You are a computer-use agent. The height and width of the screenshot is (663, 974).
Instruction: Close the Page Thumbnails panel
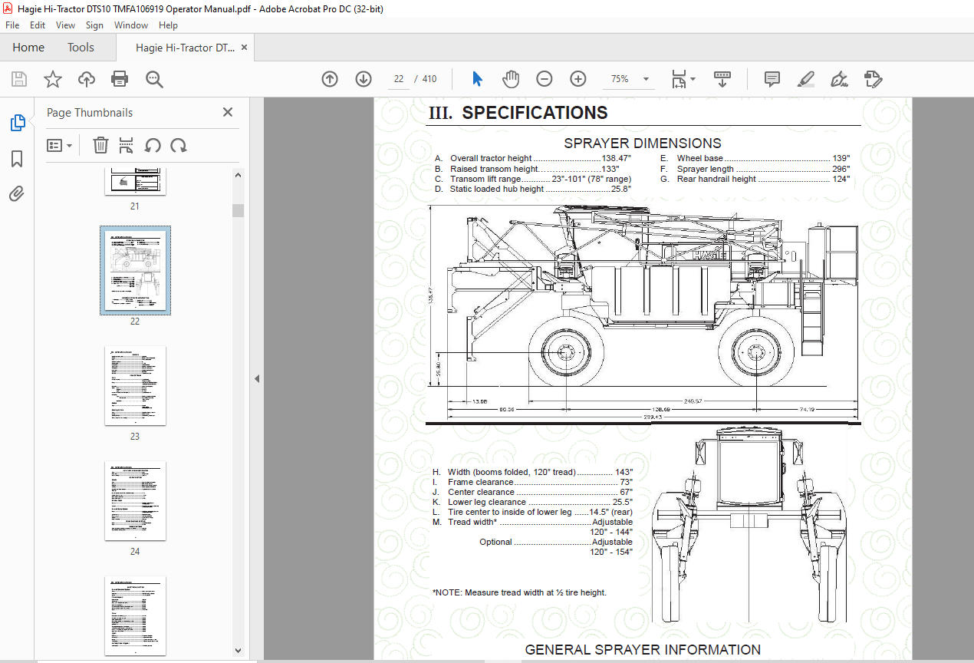pos(228,112)
